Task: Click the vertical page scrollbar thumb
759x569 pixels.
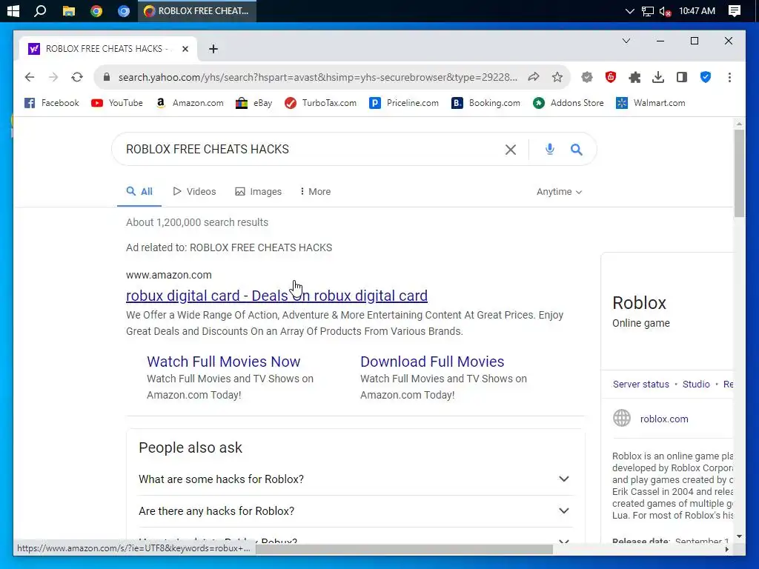Action: click(739, 173)
